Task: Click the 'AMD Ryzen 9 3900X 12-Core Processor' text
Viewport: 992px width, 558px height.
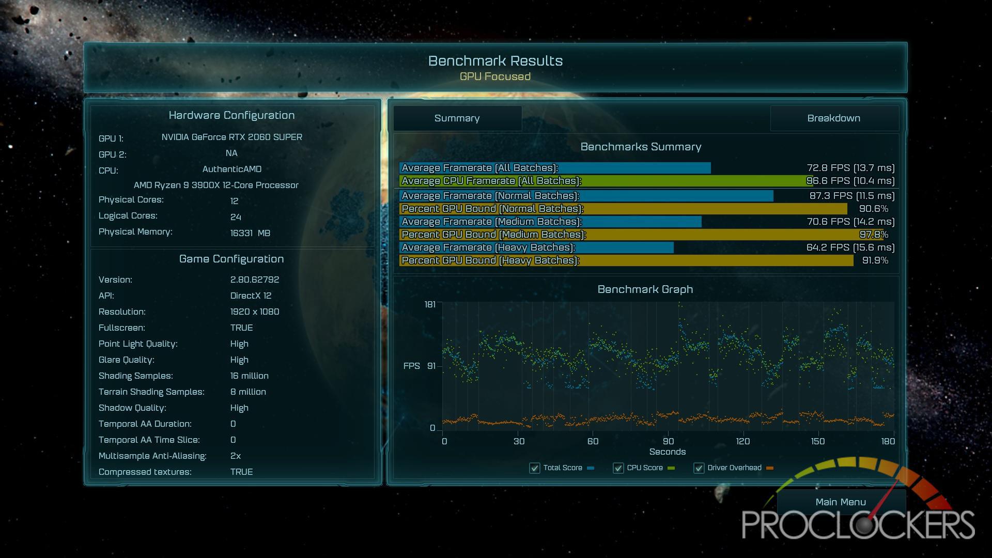Action: click(216, 185)
